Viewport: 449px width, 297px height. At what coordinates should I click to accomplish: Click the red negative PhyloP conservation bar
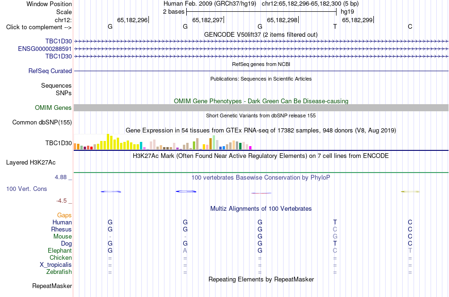(261, 193)
